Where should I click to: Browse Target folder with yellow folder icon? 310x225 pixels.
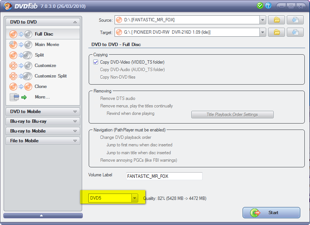pos(276,32)
